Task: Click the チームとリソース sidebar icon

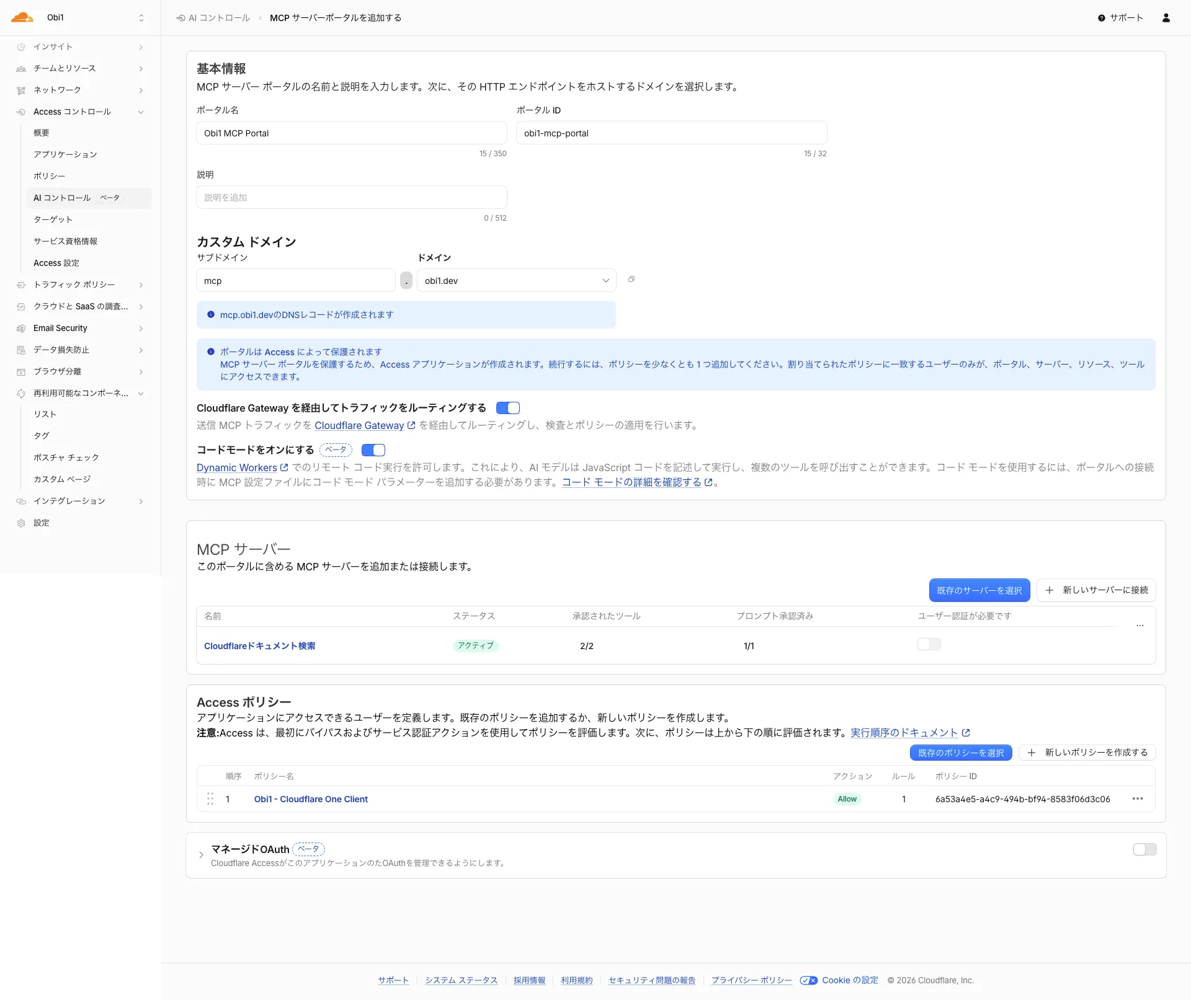Action: coord(21,69)
